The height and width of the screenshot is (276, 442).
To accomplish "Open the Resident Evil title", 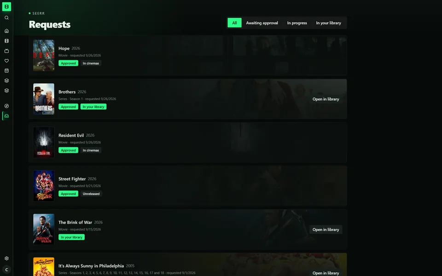I will [71, 135].
